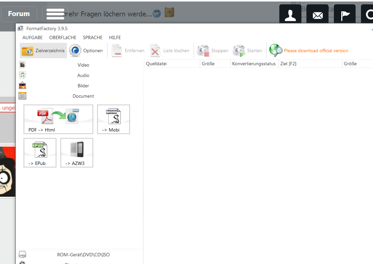Clear the list with Liste löschen
The height and width of the screenshot is (264, 373).
point(170,51)
